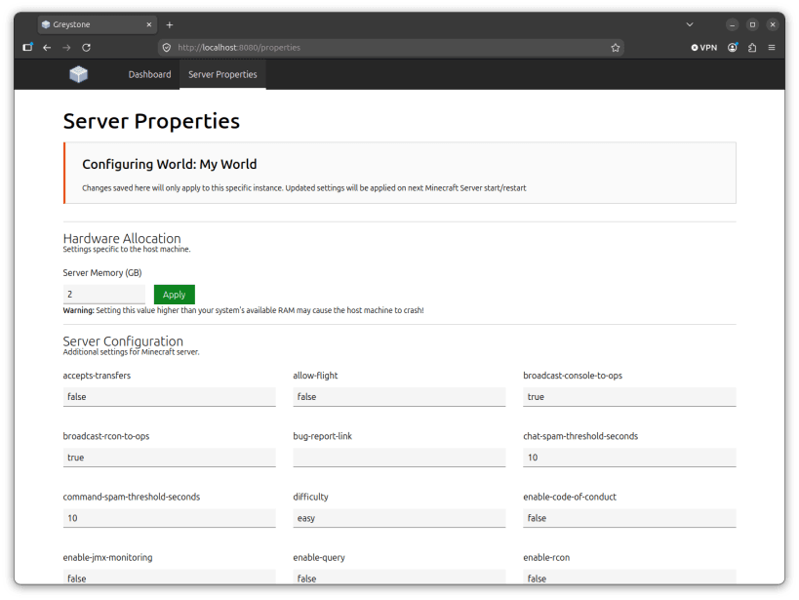Go back with the browser back arrow
Screen dimensions: 799x600
point(47,48)
